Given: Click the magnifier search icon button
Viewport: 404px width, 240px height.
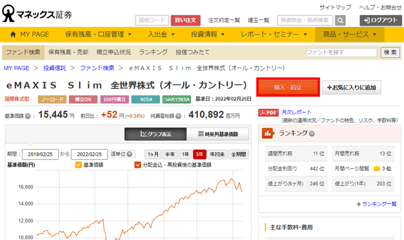Looking at the screenshot, I should [x=340, y=21].
